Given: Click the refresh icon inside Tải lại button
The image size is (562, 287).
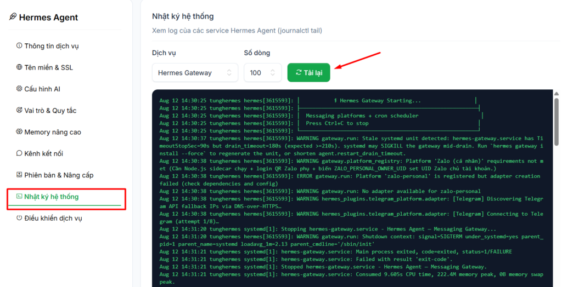Looking at the screenshot, I should point(298,72).
